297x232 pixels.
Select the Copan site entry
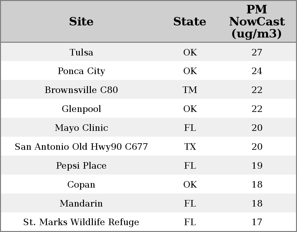pyautogui.click(x=81, y=185)
